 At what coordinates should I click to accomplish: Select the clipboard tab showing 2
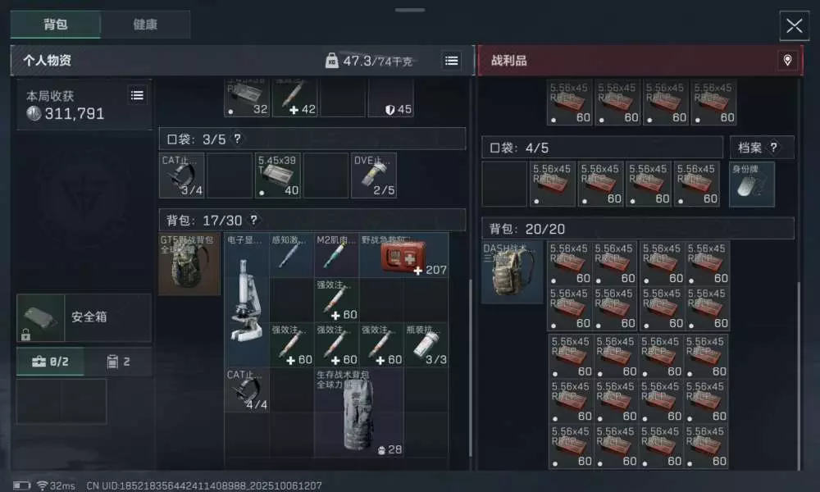point(118,362)
